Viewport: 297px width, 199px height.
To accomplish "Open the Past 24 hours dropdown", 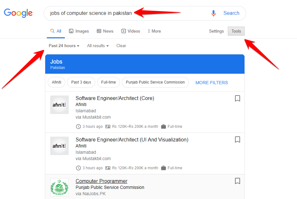I will click(64, 46).
